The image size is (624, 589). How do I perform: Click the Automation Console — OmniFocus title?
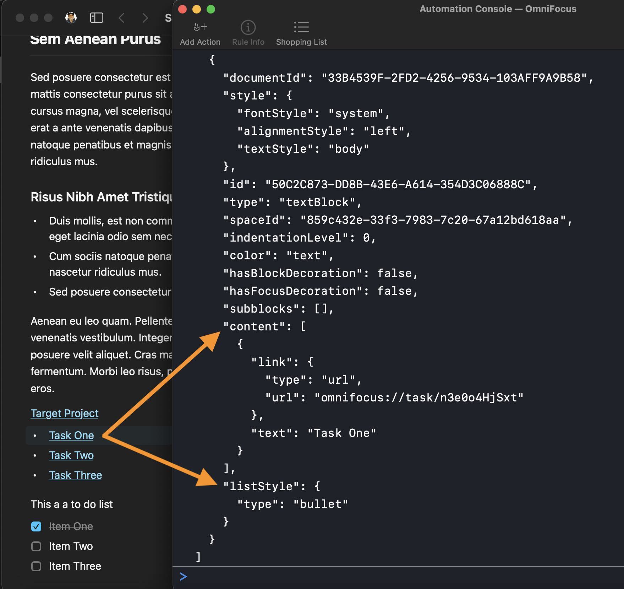(x=498, y=9)
